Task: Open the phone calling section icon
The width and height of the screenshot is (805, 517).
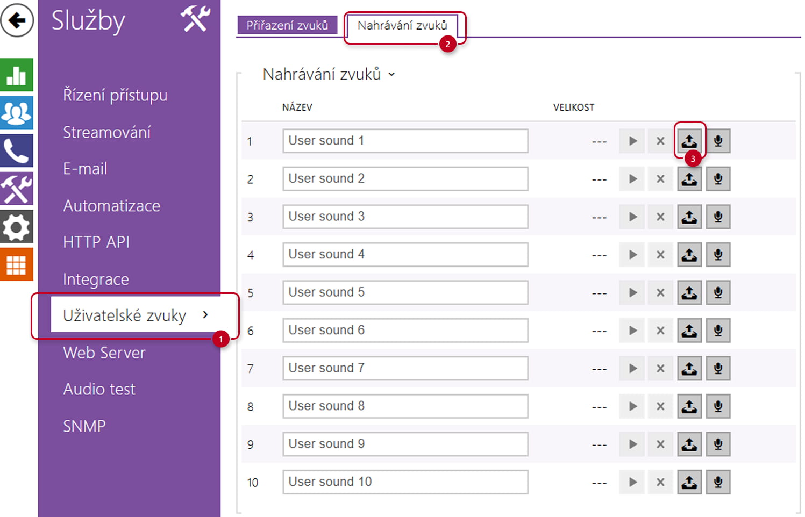Action: click(17, 151)
